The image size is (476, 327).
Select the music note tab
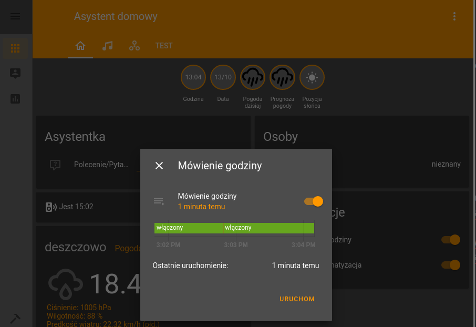(x=107, y=46)
